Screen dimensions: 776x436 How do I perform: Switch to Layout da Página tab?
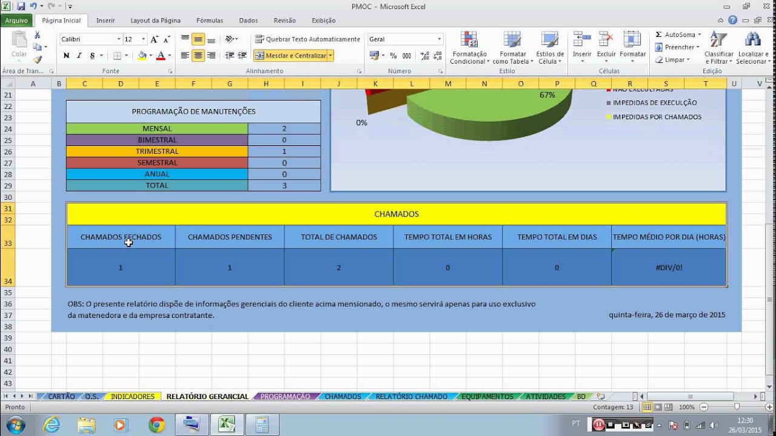pyautogui.click(x=156, y=21)
